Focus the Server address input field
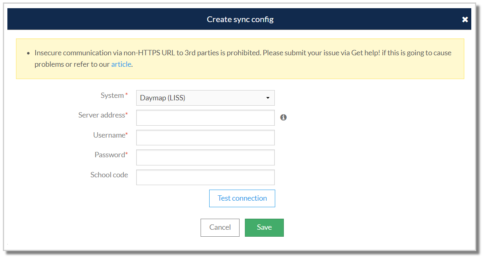This screenshot has height=258, width=484. [205, 118]
